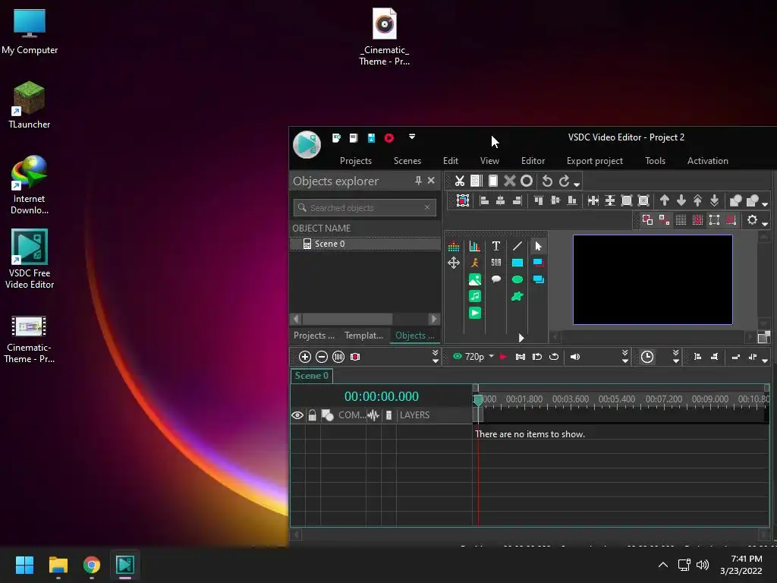The image size is (777, 583).
Task: Expand overflow chevron next to clock icon
Action: pyautogui.click(x=676, y=357)
